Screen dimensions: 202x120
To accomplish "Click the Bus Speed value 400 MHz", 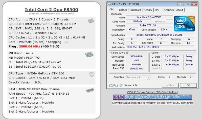I will (x=137, y=65).
